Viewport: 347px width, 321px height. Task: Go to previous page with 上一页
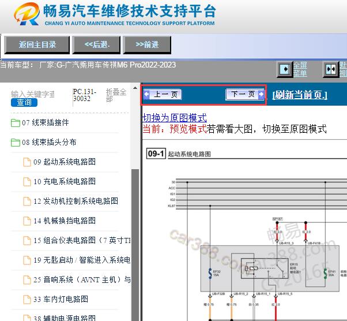163,95
